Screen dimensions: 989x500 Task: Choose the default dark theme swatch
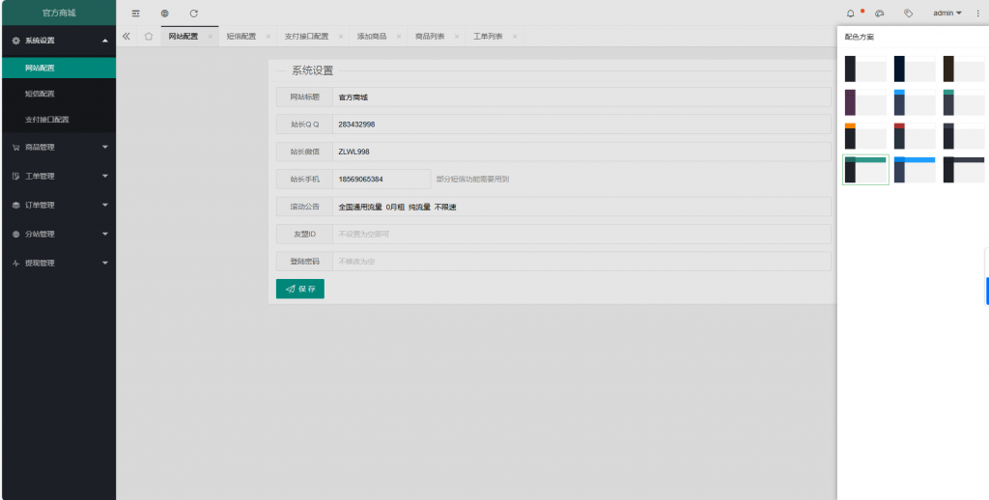point(865,69)
